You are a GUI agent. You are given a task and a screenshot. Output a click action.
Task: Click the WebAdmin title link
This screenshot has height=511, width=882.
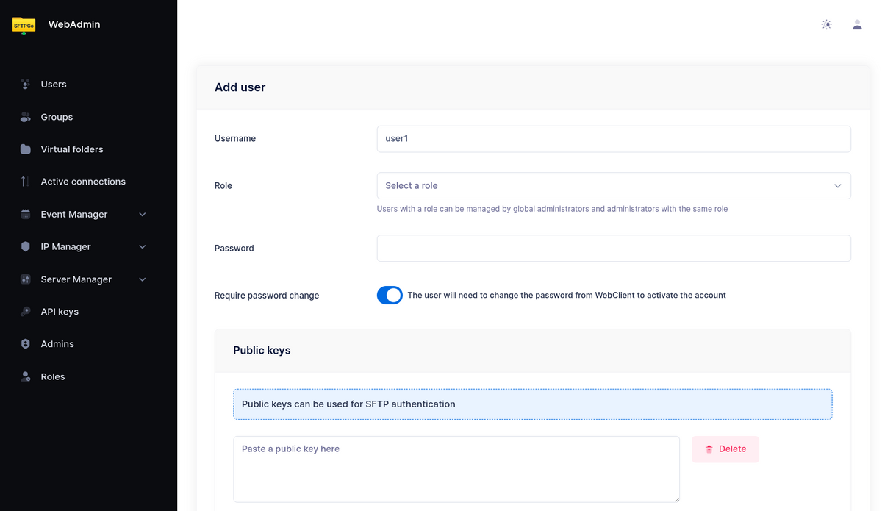click(74, 24)
